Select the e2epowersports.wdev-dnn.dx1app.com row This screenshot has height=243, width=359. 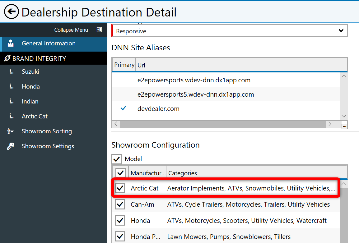tap(226, 80)
